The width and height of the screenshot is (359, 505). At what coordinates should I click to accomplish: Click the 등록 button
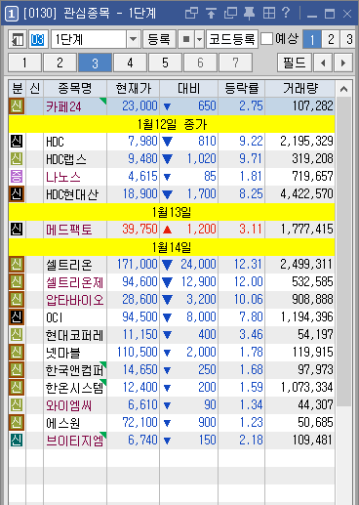(x=159, y=39)
